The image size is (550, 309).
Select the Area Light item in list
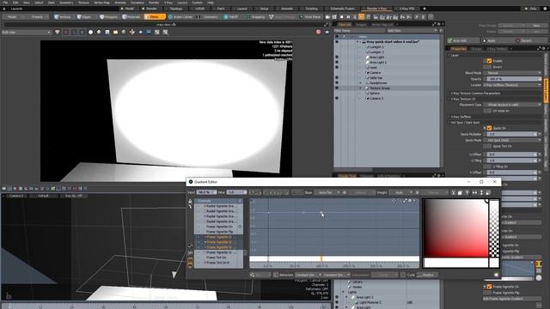pyautogui.click(x=377, y=58)
